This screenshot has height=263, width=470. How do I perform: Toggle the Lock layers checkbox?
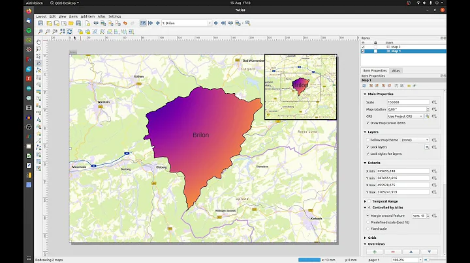[x=368, y=147]
